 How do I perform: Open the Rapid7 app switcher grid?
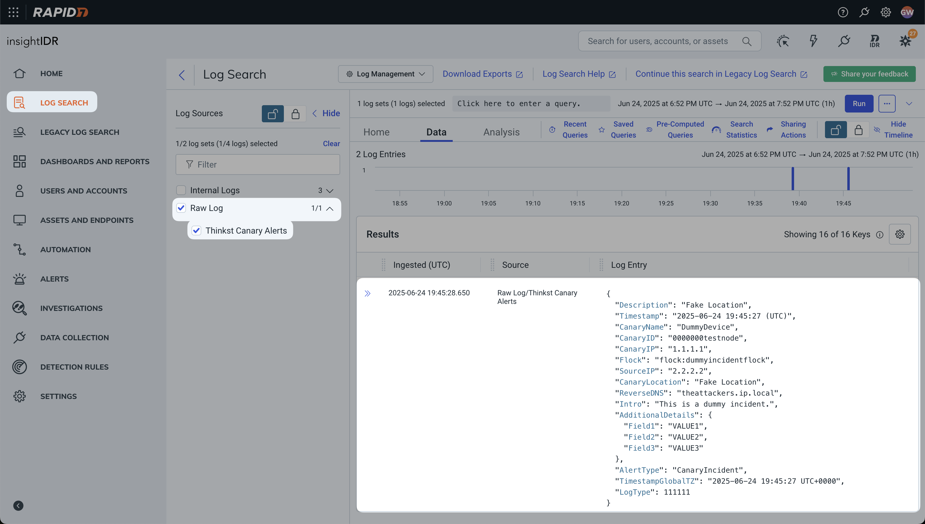coord(13,12)
